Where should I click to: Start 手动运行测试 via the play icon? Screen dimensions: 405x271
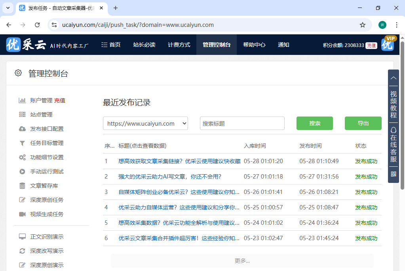[x=23, y=171]
